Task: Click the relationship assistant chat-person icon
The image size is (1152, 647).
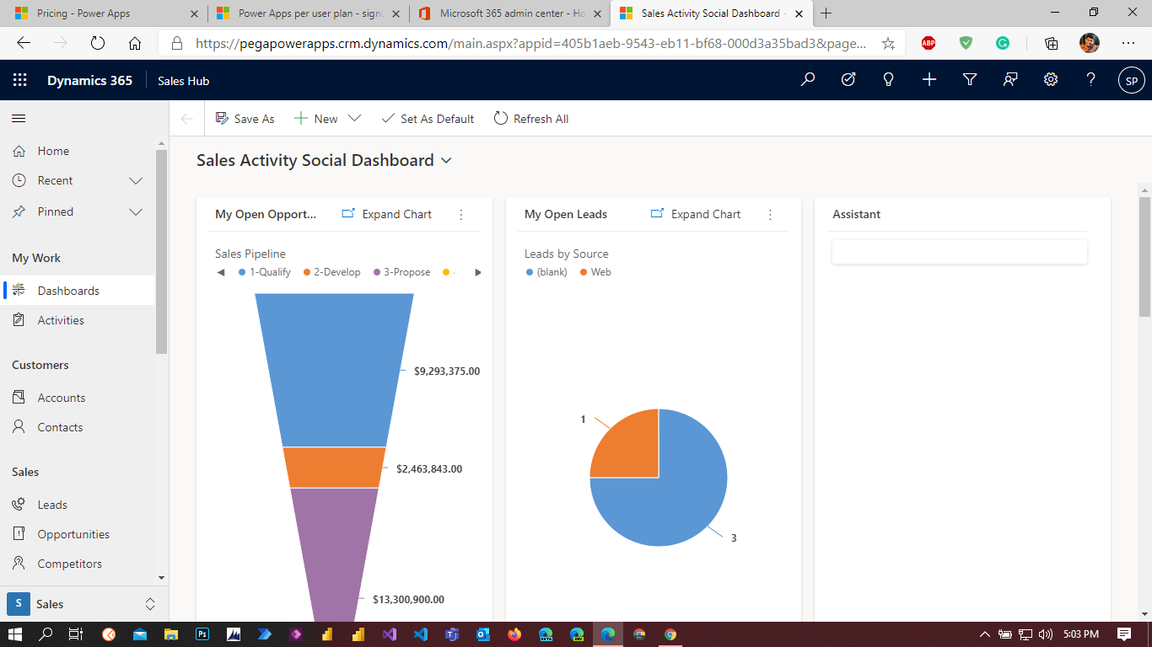Action: pyautogui.click(x=1010, y=79)
